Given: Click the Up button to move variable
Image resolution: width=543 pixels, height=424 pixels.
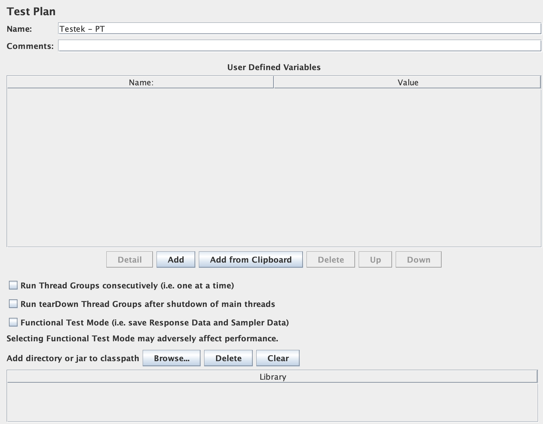Looking at the screenshot, I should tap(375, 260).
